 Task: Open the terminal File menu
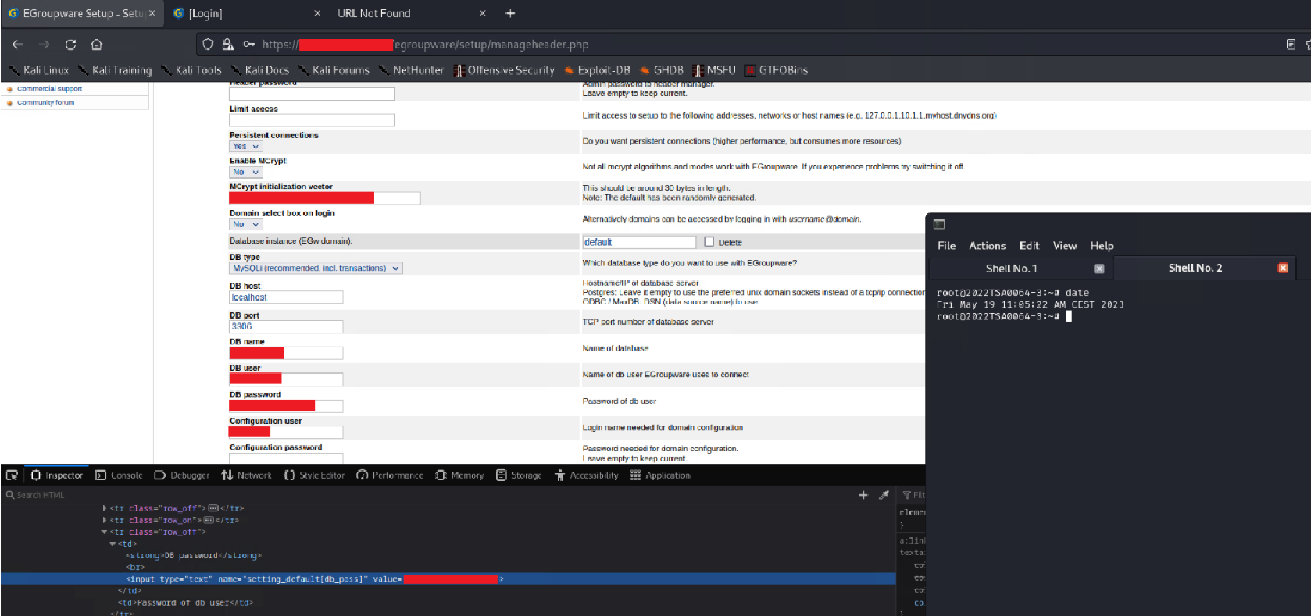pyautogui.click(x=946, y=245)
